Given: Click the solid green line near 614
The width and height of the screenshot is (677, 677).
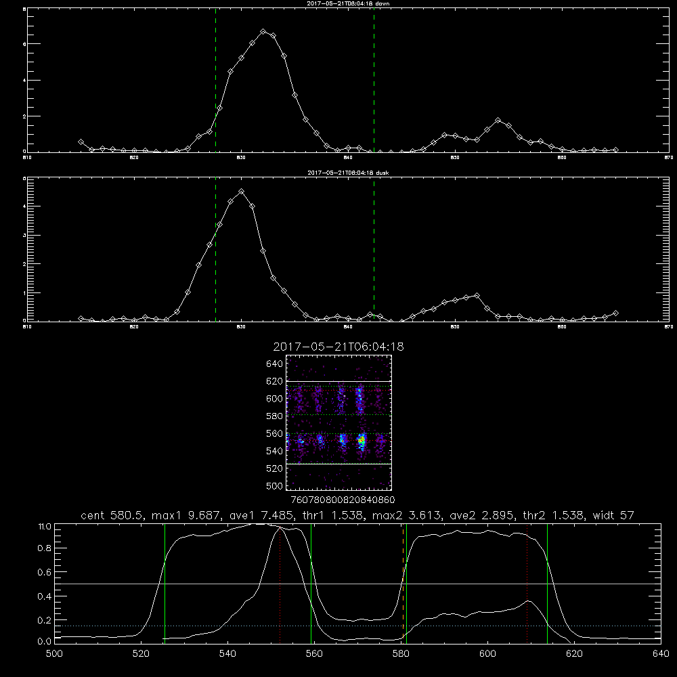Looking at the screenshot, I should pos(547,583).
